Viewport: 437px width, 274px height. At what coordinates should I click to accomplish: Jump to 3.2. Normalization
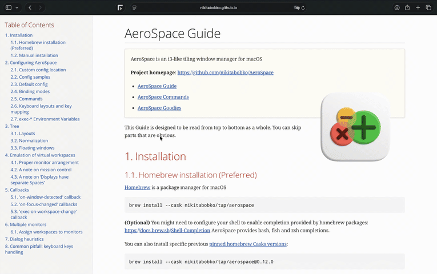(x=29, y=140)
